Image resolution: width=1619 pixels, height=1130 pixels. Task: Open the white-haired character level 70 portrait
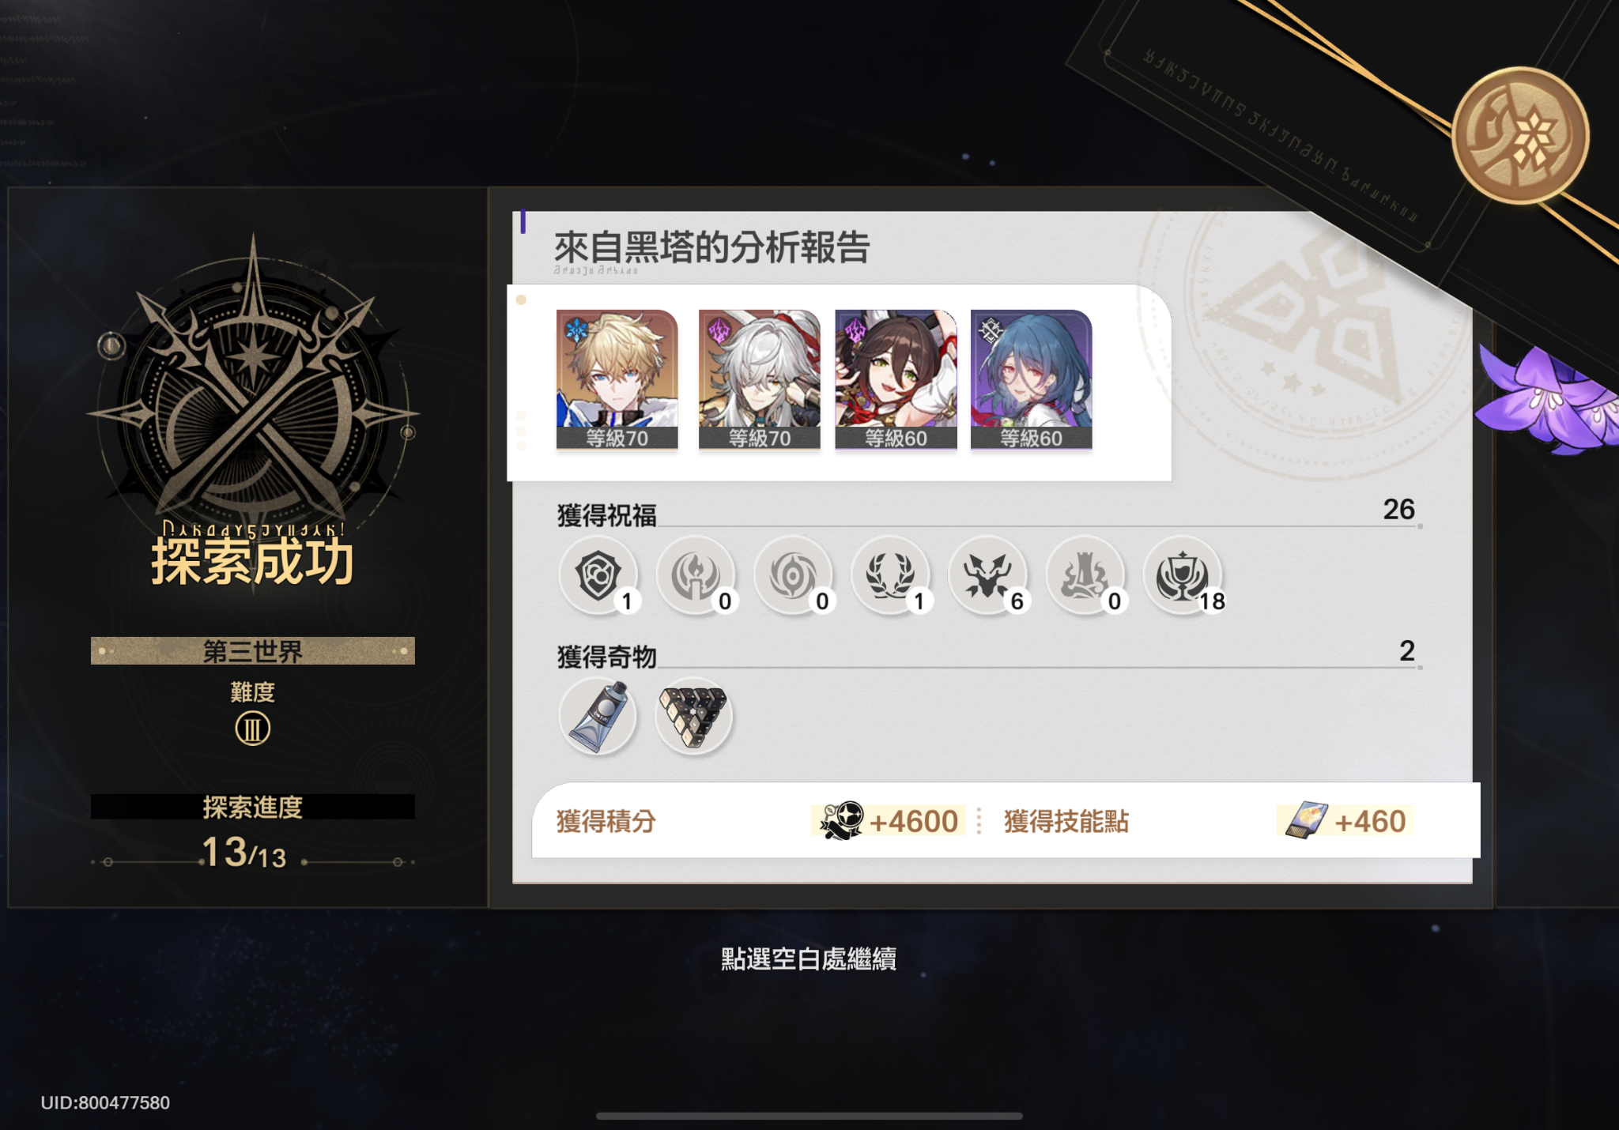tap(759, 379)
